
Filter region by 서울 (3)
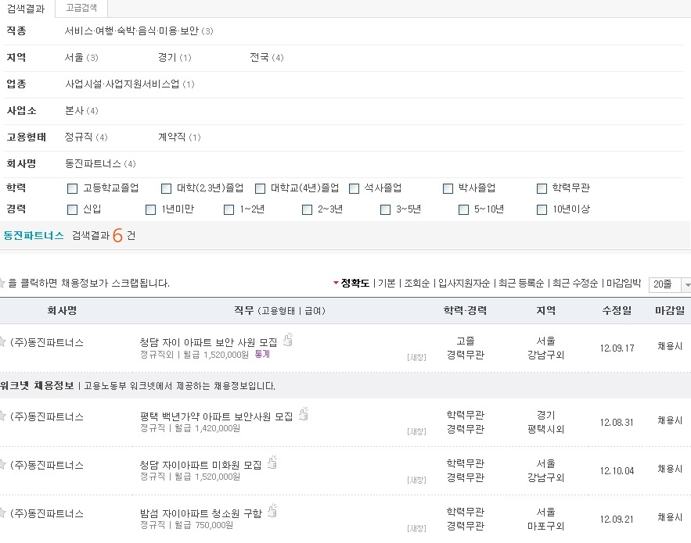(81, 57)
